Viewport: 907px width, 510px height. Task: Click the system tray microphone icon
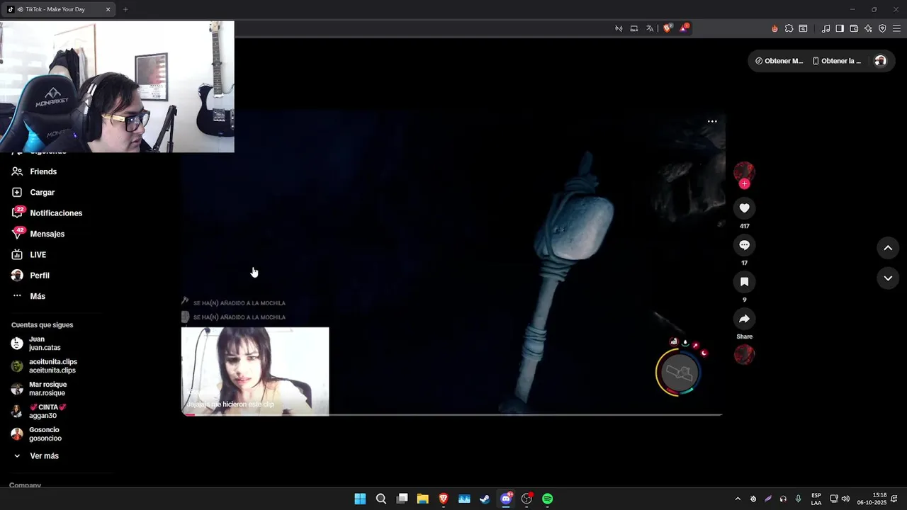799,499
